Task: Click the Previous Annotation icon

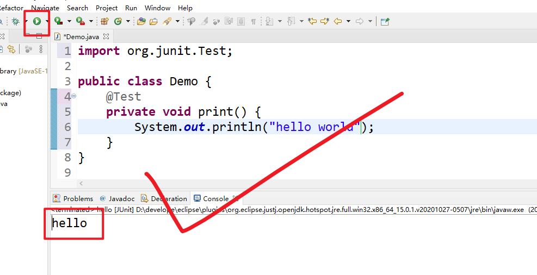Action: coord(291,22)
